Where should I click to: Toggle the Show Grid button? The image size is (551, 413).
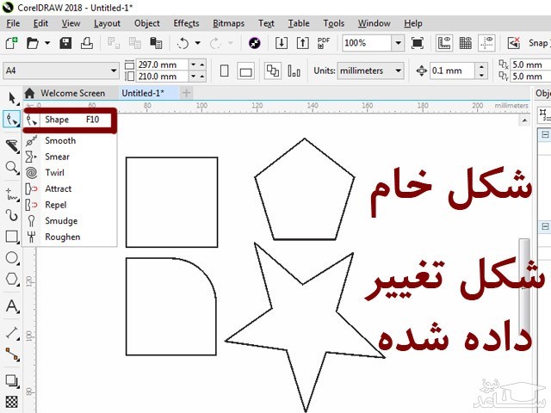[x=465, y=42]
